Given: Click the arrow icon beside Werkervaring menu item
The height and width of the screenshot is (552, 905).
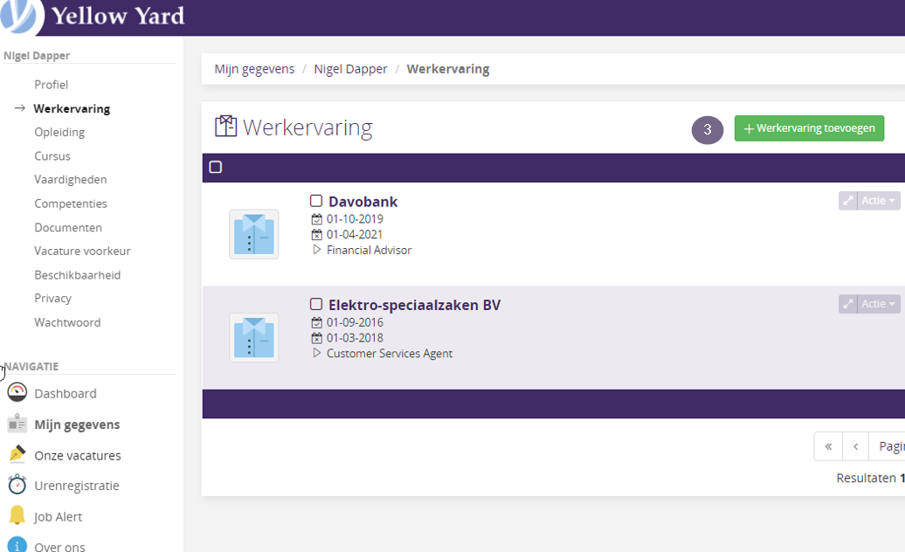Looking at the screenshot, I should [x=20, y=107].
